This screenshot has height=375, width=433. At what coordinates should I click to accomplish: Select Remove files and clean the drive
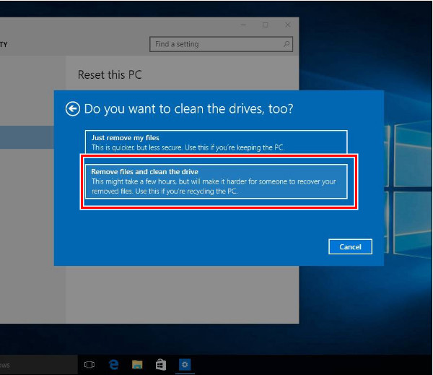216,181
